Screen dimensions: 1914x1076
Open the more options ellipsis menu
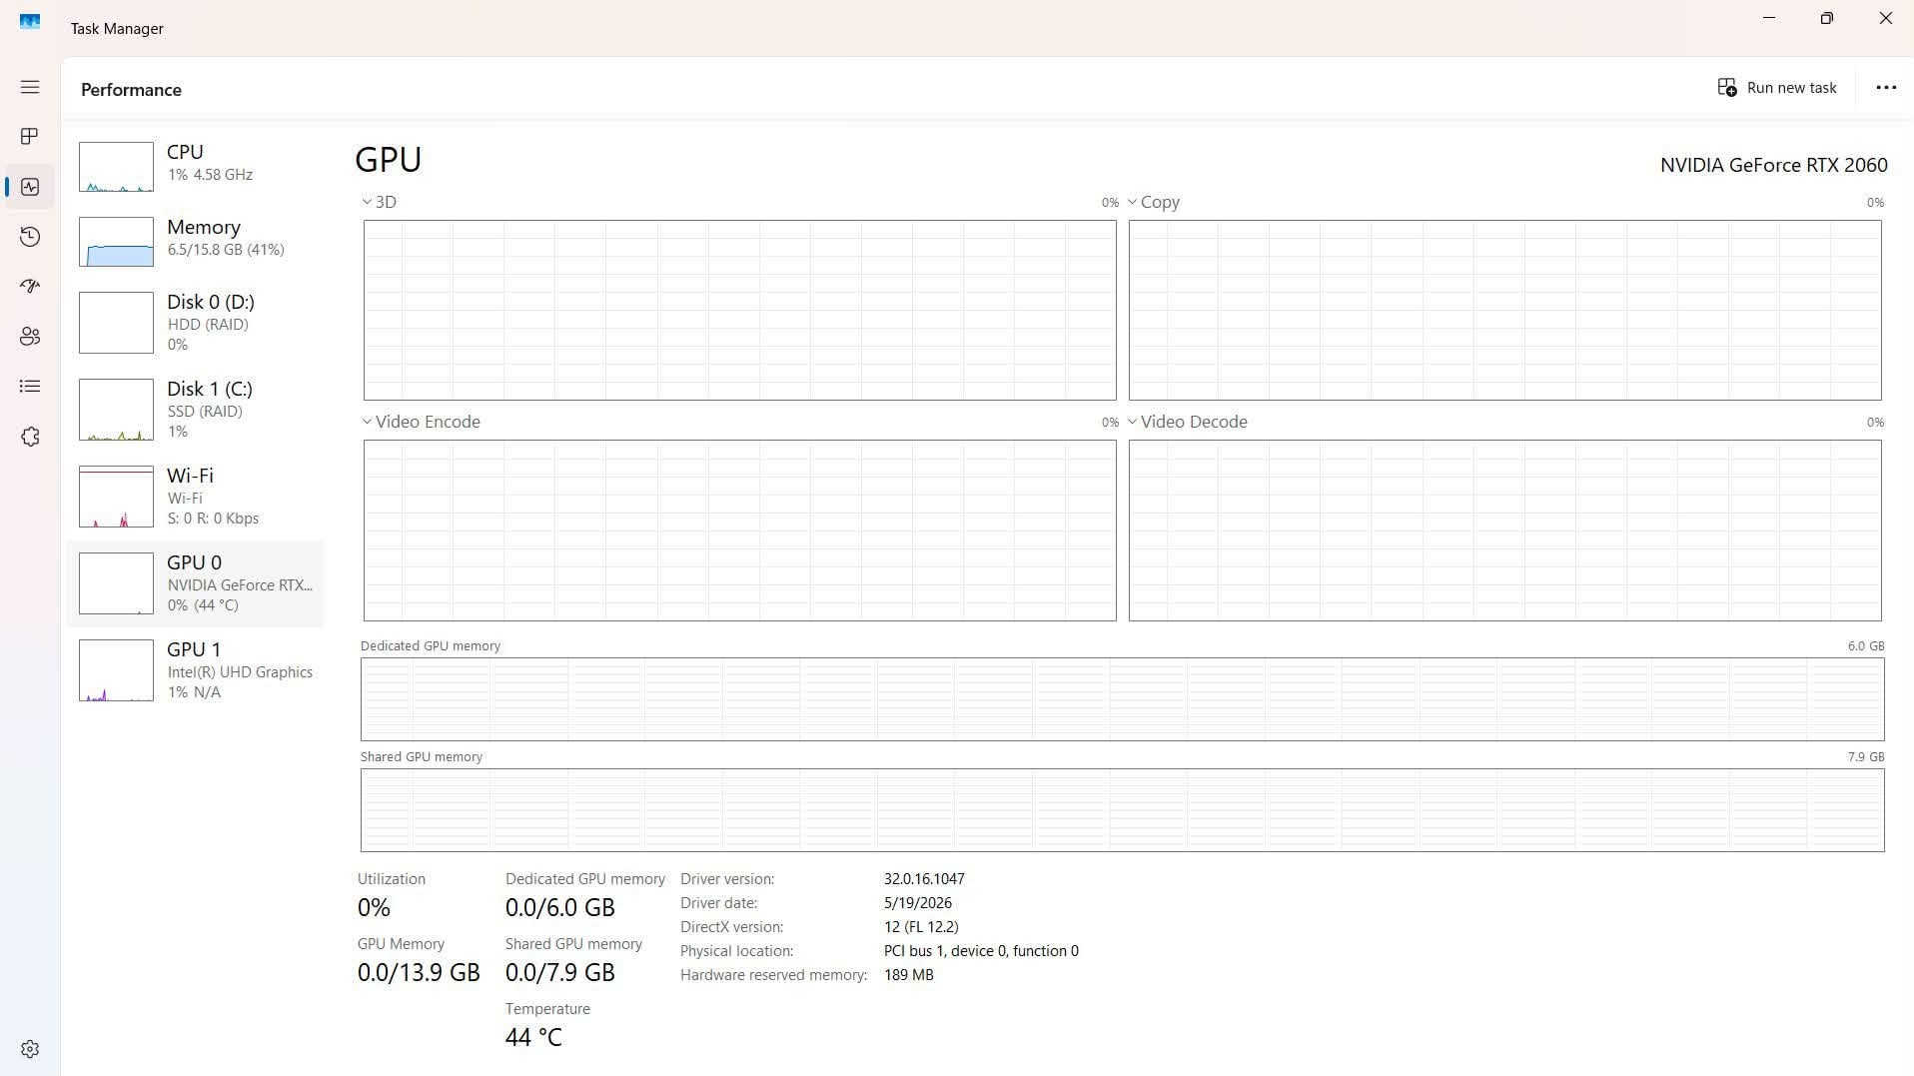click(1886, 88)
